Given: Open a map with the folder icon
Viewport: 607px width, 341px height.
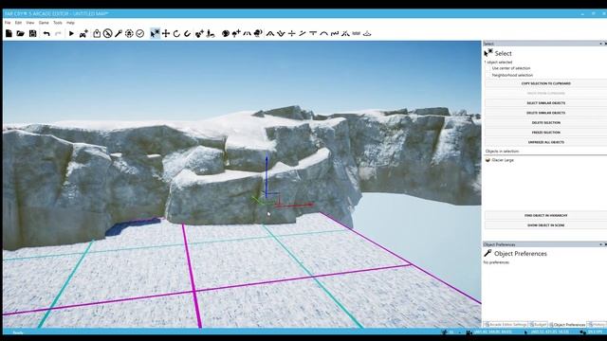Looking at the screenshot, I should [21, 34].
